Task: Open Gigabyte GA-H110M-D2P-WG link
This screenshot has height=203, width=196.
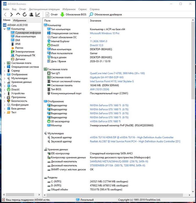Action: point(107,77)
